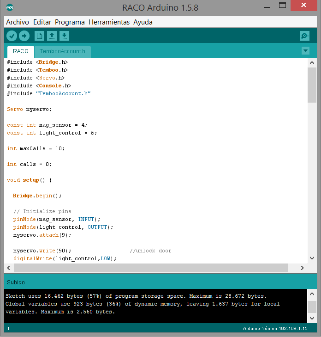Minimize the Arduino window
321x337 pixels.
pos(267,7)
